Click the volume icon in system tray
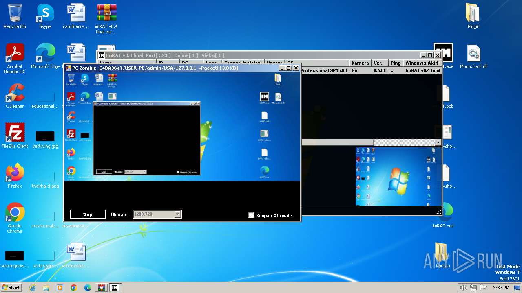The image size is (522, 293). pyautogui.click(x=463, y=288)
